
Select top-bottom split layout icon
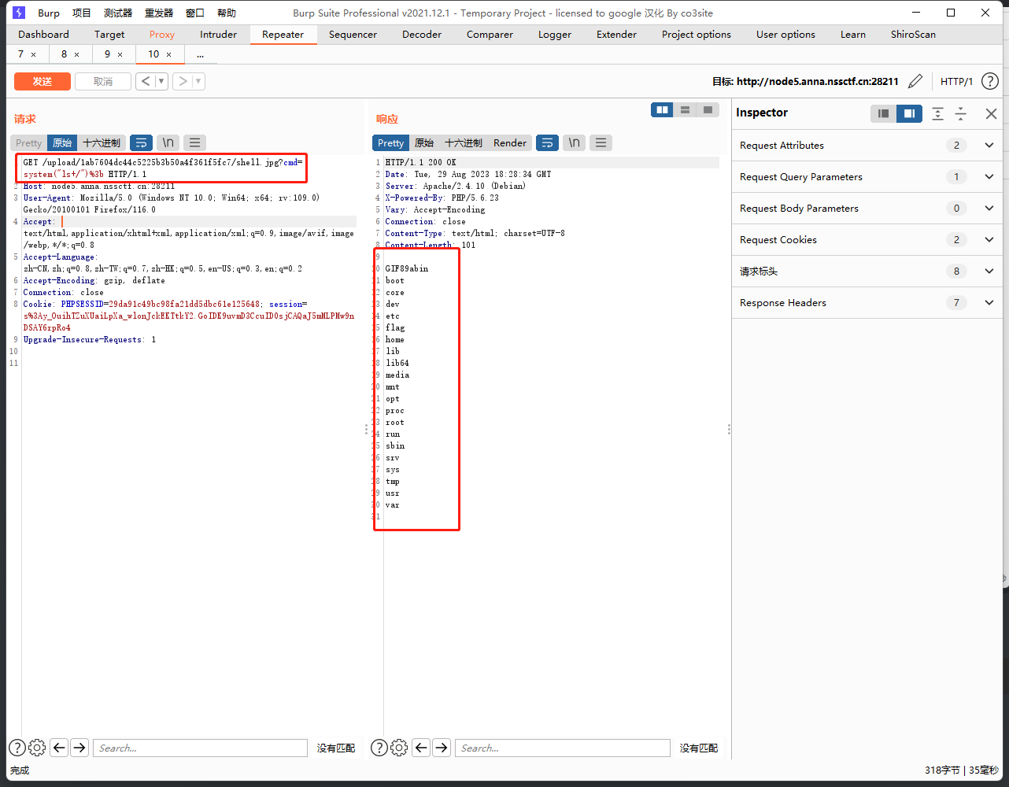pyautogui.click(x=686, y=110)
